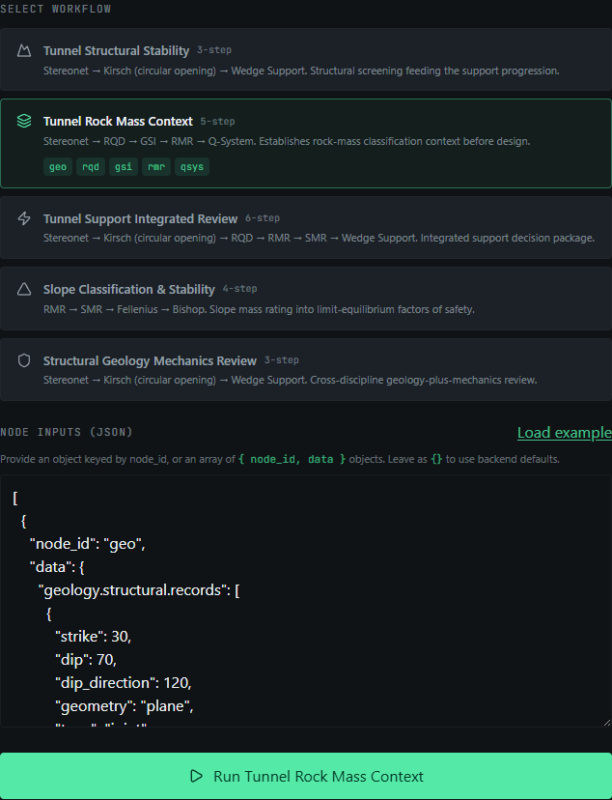Select the Tunnel Structural Stability workflow
Viewport: 612px width, 800px height.
[306, 60]
